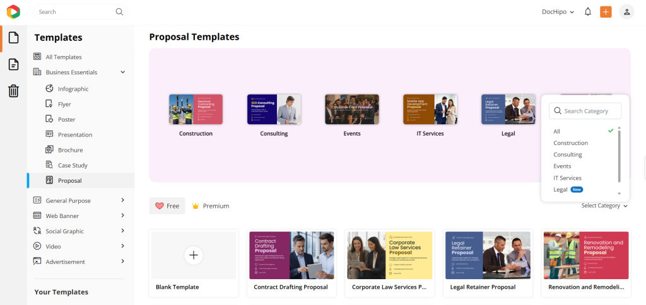This screenshot has width=646, height=305.
Task: Click the Video play icon
Action: pos(37,246)
